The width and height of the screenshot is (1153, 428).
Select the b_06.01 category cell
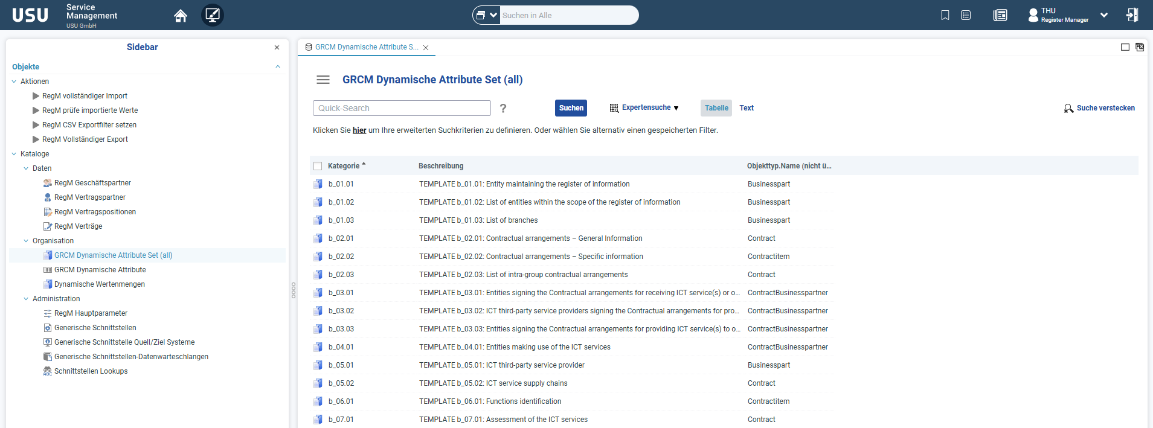point(341,401)
